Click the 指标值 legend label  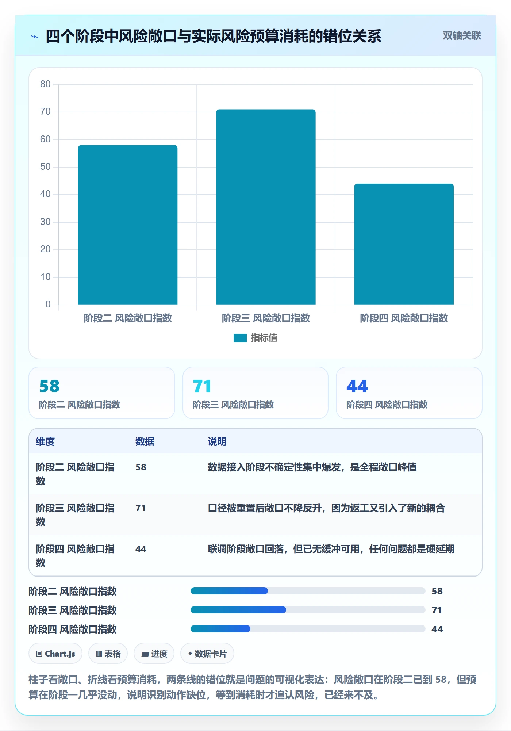tap(264, 338)
